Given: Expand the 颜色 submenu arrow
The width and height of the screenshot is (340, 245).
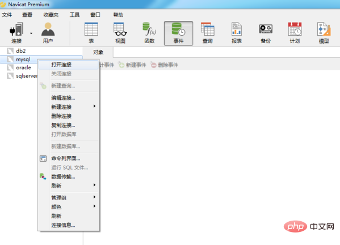Looking at the screenshot, I should pos(94,206).
